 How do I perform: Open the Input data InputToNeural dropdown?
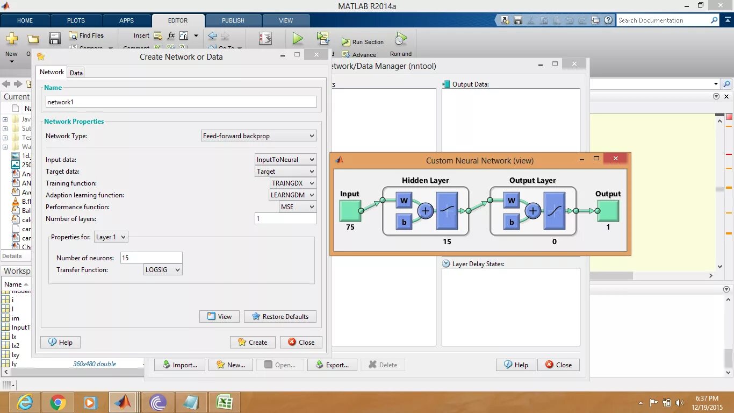(285, 160)
